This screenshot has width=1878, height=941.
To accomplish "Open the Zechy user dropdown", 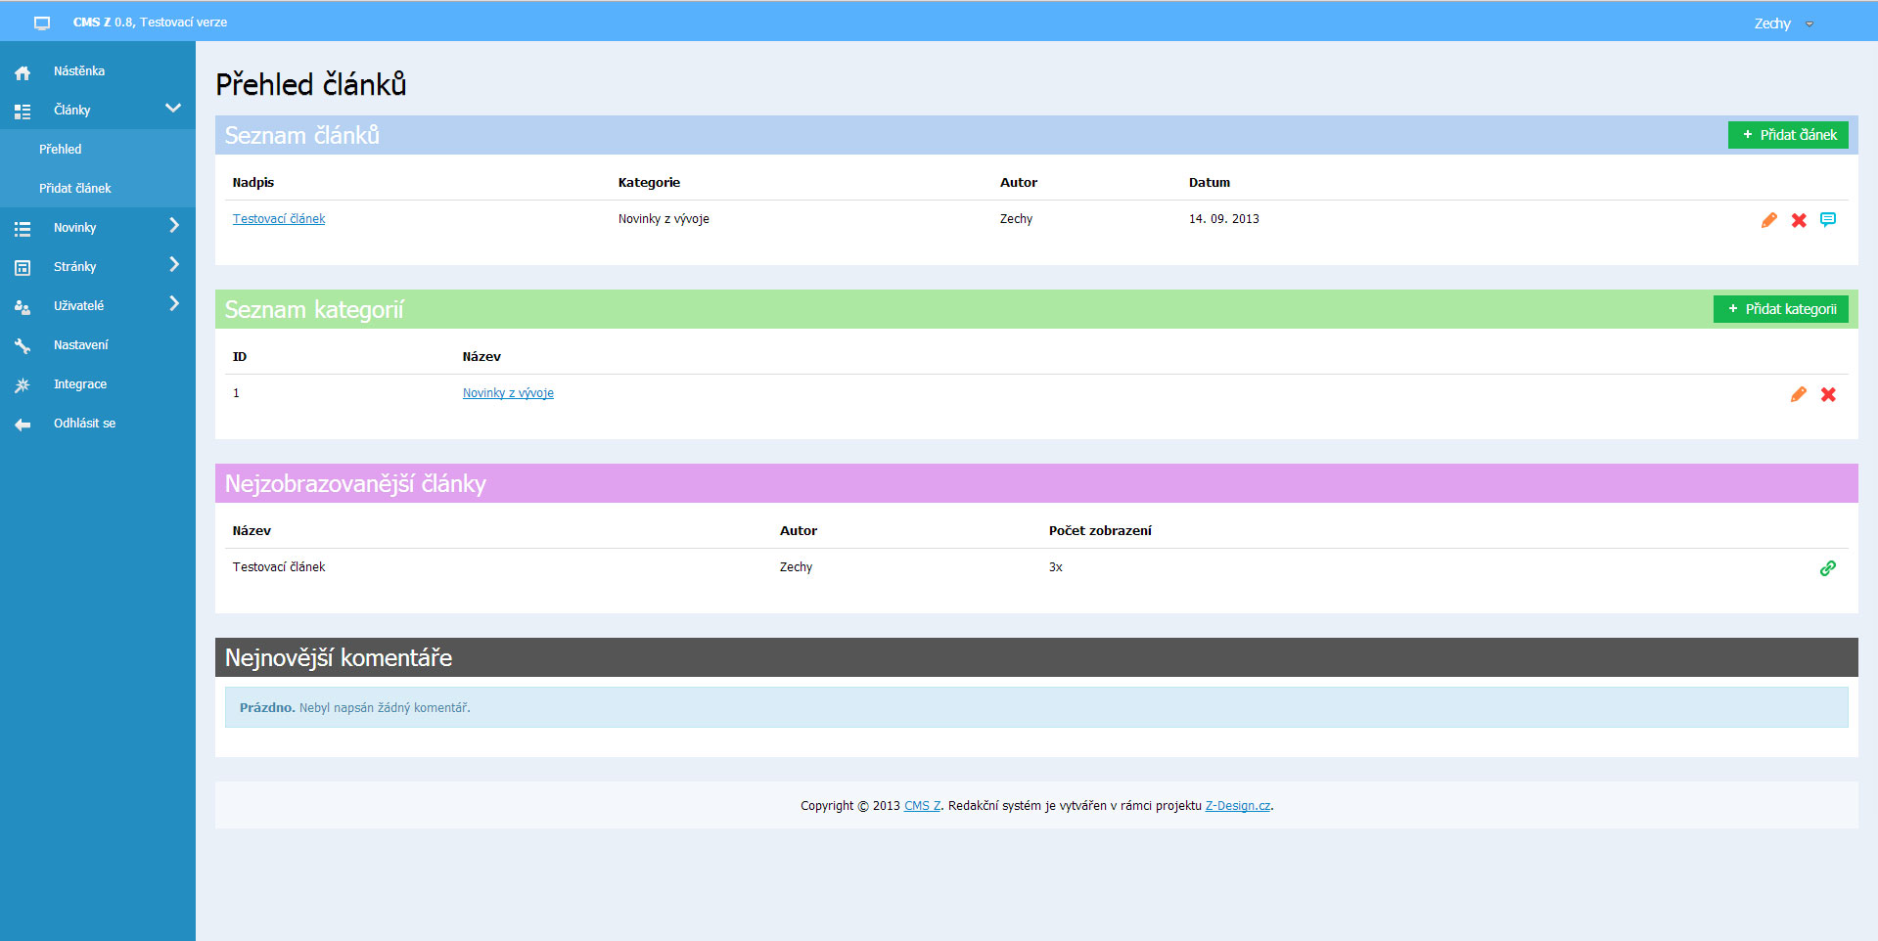I will (x=1782, y=23).
